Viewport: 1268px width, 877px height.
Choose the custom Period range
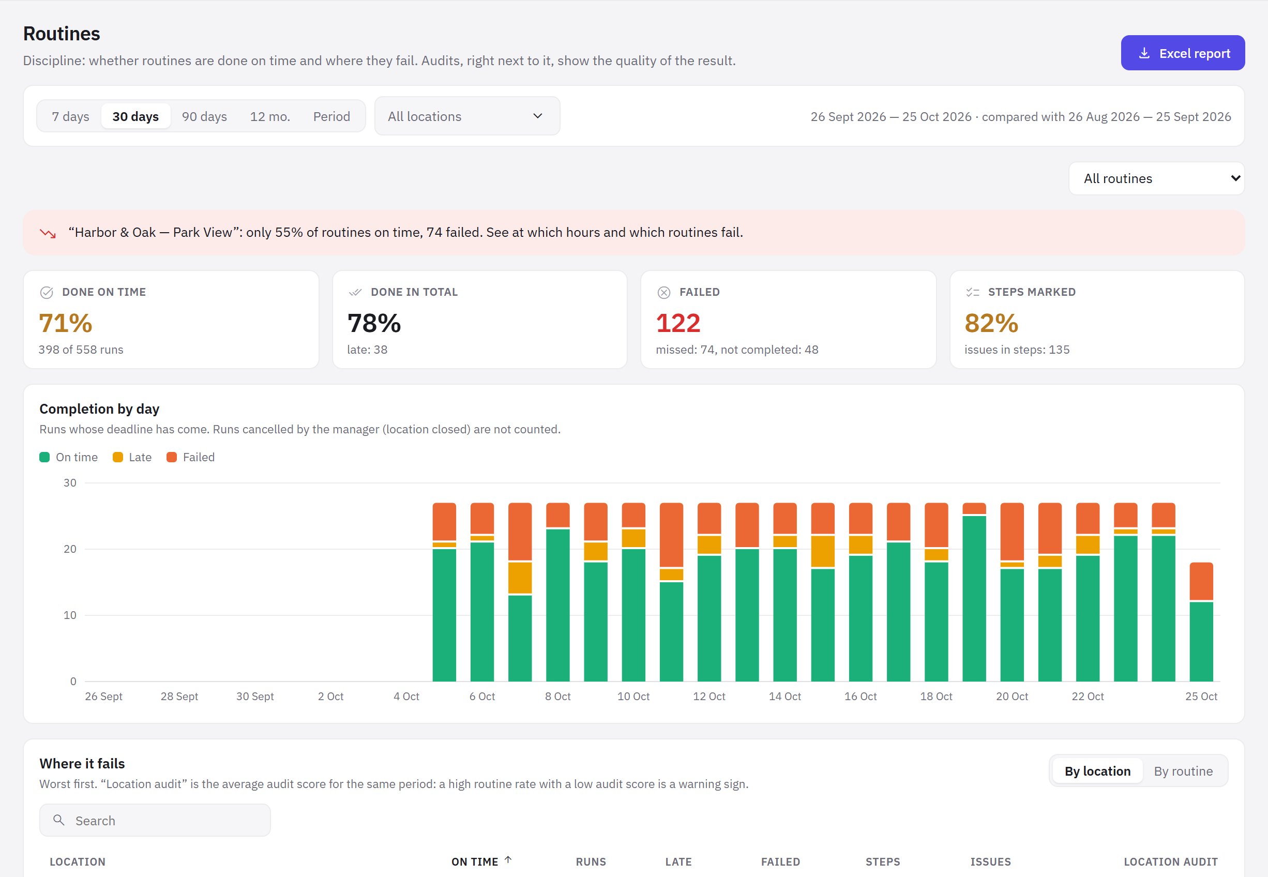point(331,116)
